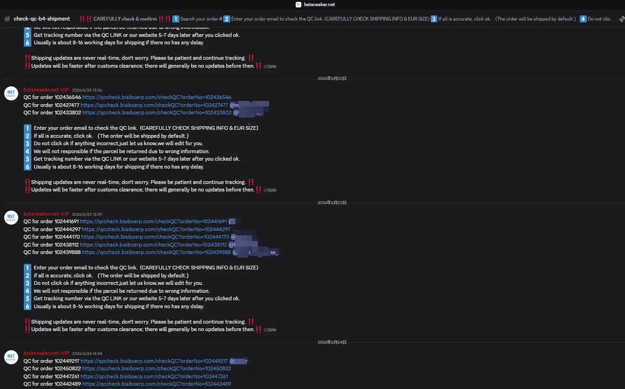The image size is (625, 389).
Task: Open the channel topic text in header
Action: click(x=346, y=19)
